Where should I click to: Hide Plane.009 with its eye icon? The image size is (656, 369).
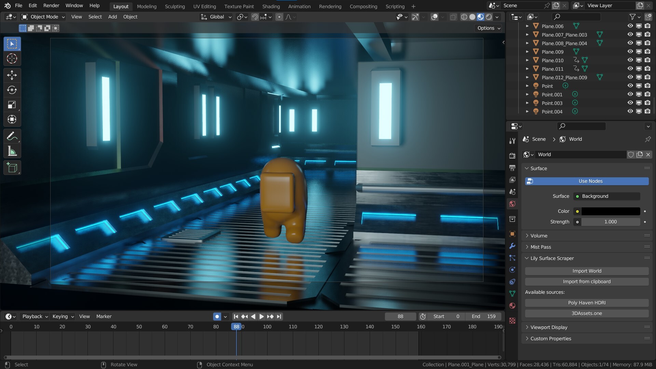pos(630,52)
